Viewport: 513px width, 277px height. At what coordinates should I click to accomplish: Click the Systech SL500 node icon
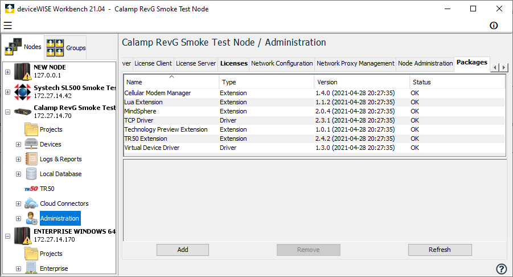pyautogui.click(x=23, y=92)
